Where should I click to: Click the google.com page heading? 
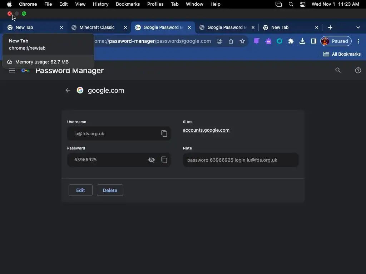point(106,90)
